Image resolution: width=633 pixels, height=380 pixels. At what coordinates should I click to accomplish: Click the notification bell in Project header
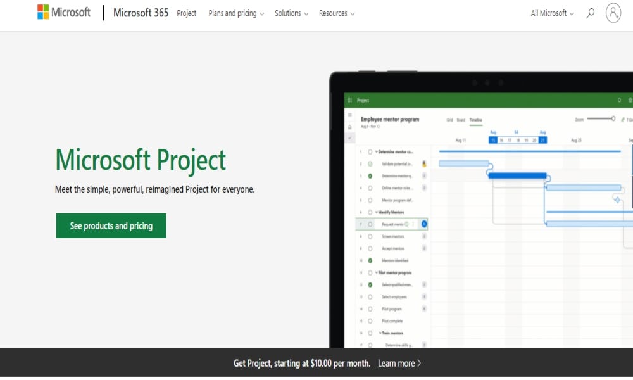619,100
